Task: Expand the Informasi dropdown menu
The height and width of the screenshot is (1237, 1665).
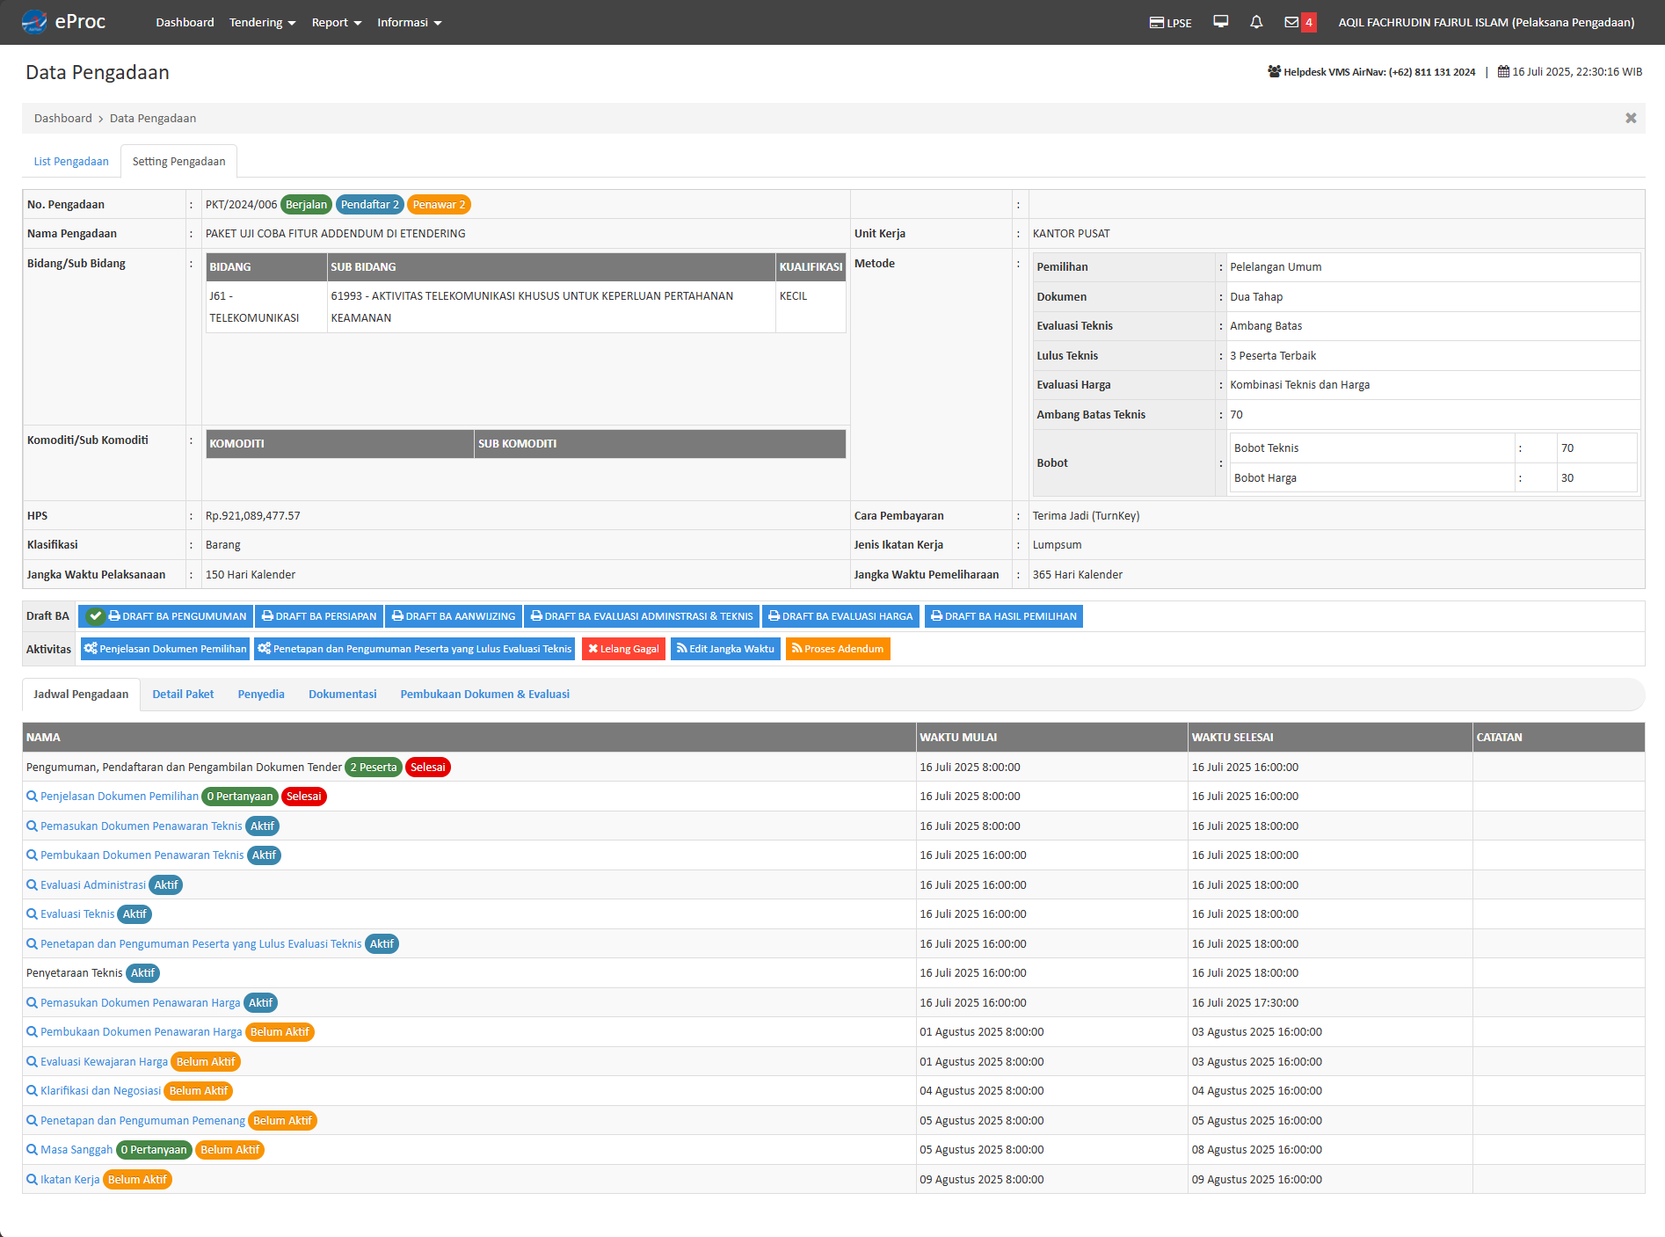Action: [x=409, y=23]
